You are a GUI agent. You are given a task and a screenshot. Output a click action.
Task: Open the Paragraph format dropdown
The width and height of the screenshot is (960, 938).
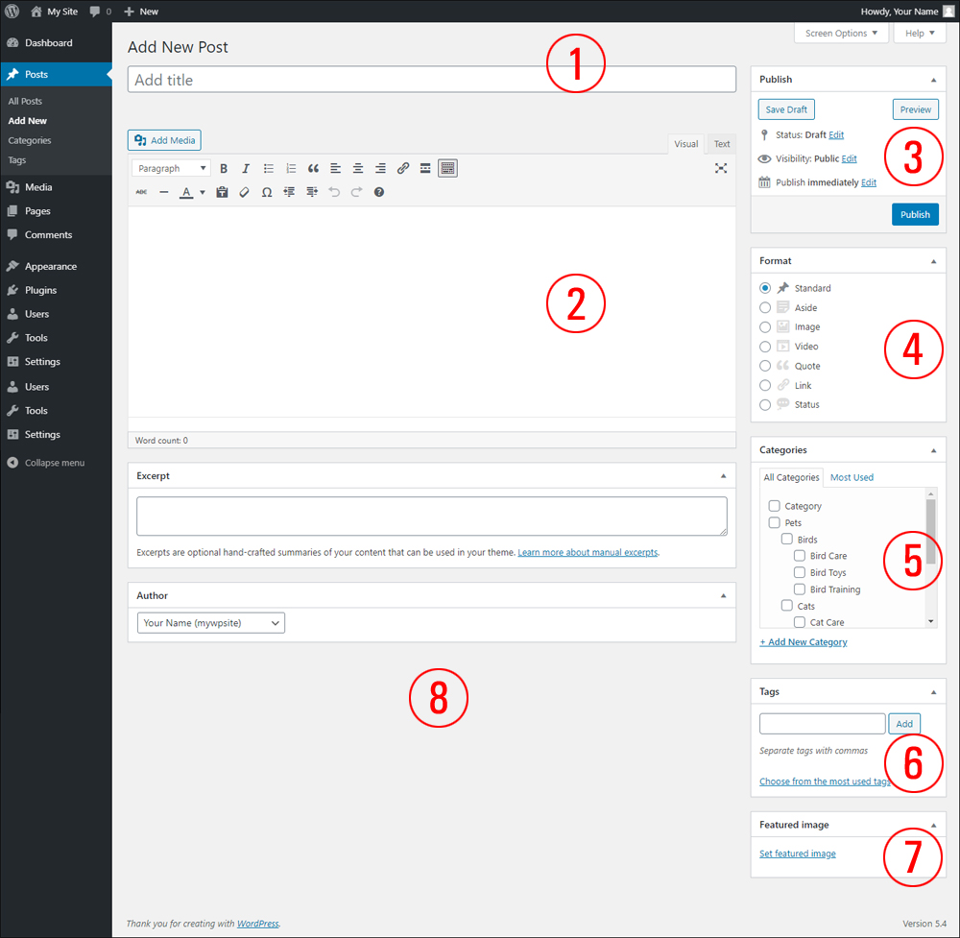tap(172, 168)
